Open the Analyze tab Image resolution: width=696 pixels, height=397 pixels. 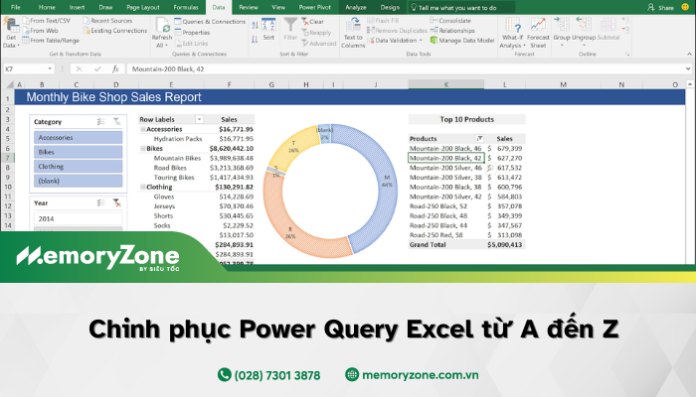(x=356, y=7)
